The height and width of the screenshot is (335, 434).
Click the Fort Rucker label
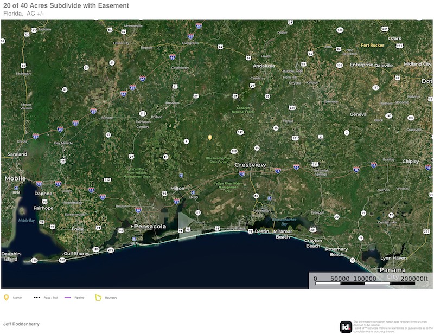pyautogui.click(x=372, y=46)
